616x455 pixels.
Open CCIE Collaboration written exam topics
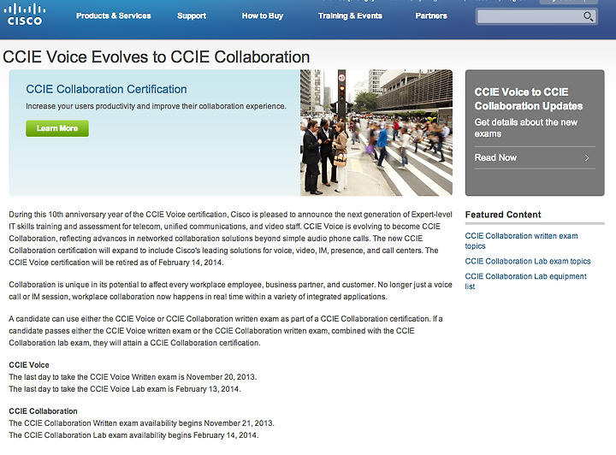521,240
